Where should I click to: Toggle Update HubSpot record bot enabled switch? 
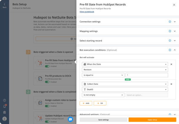(x=47, y=122)
